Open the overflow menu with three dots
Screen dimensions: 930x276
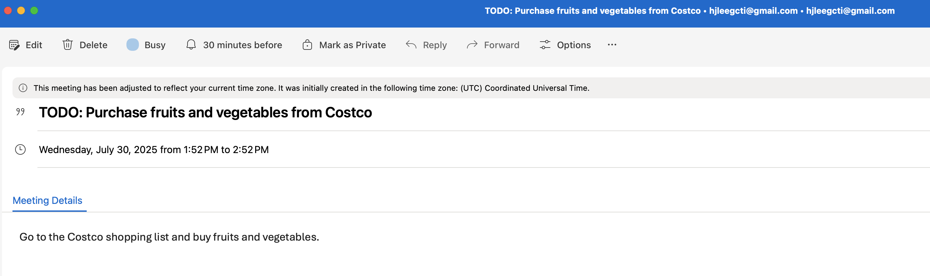(612, 45)
